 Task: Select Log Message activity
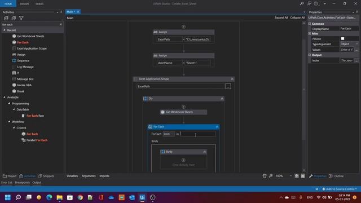click(x=25, y=67)
